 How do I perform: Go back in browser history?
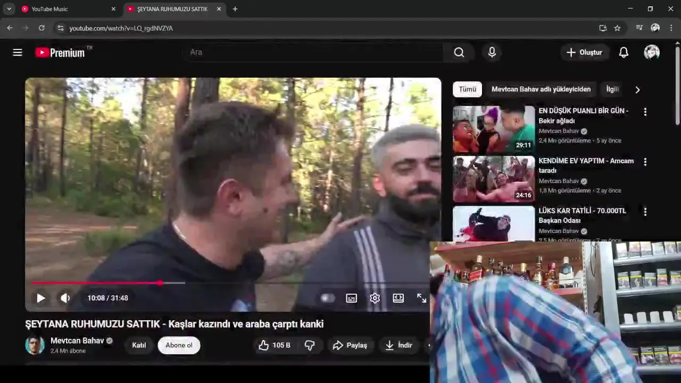(x=10, y=28)
